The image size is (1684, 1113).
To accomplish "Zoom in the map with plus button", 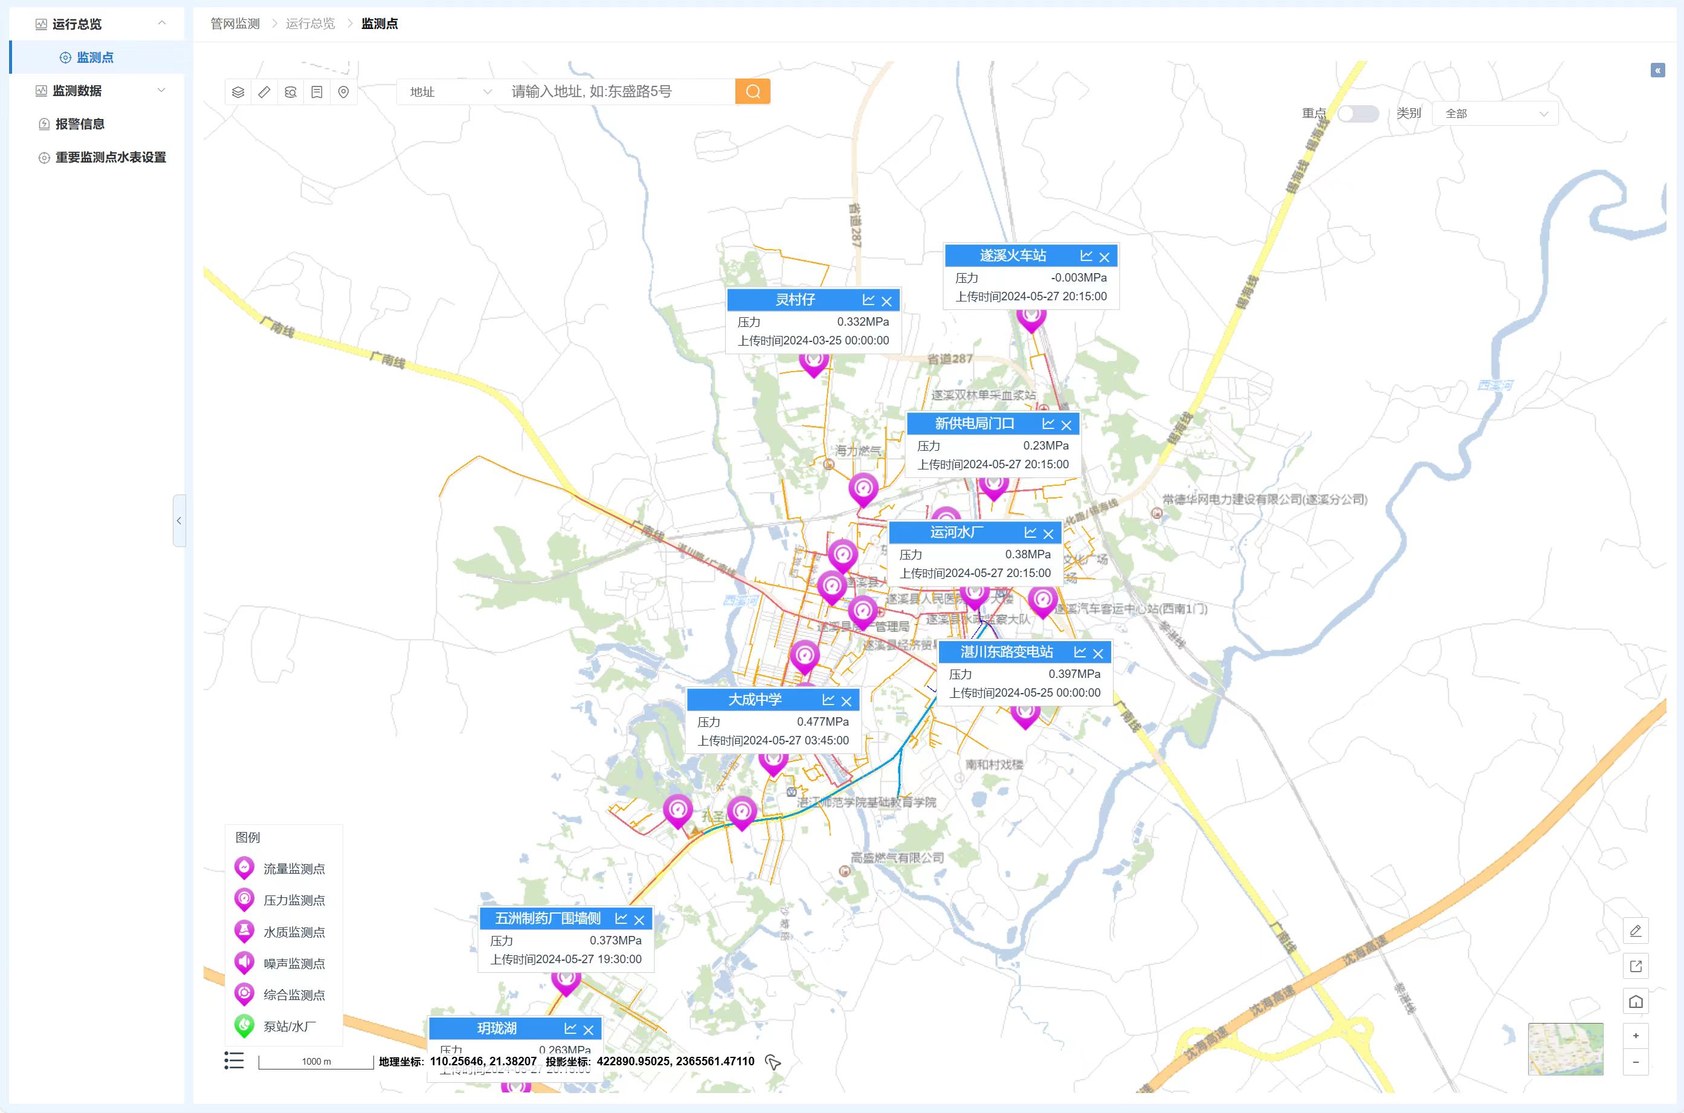I will pyautogui.click(x=1635, y=1036).
